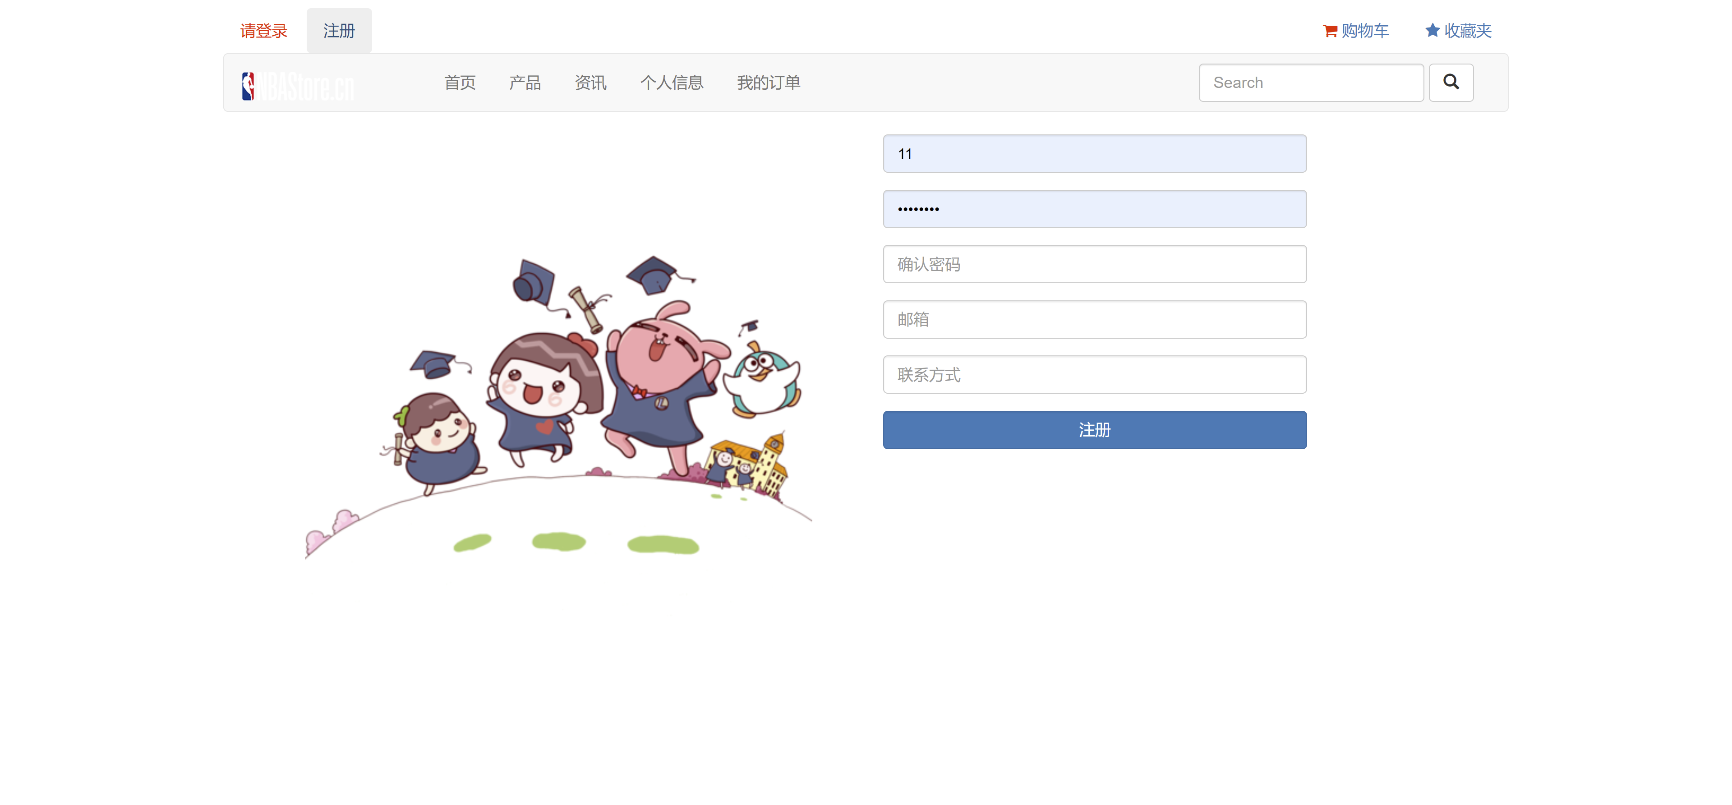Viewport: 1732px width, 805px height.
Task: Focus the 邮箱 email field
Action: (1095, 319)
